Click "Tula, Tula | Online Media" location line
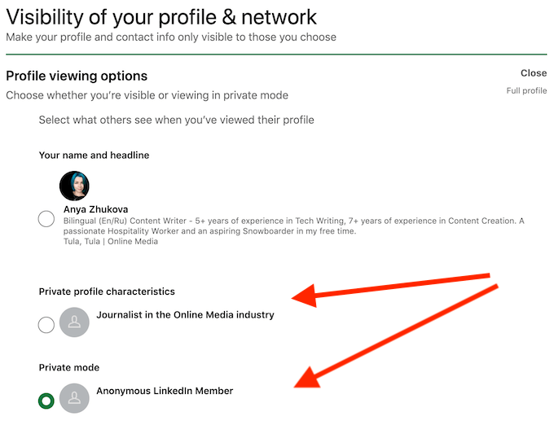554x425 pixels. pos(111,242)
